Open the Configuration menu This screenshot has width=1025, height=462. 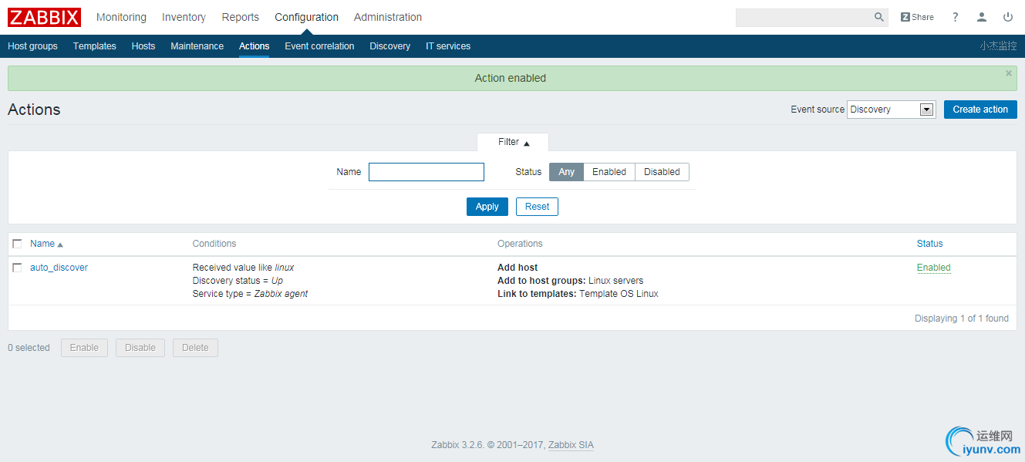pyautogui.click(x=306, y=17)
